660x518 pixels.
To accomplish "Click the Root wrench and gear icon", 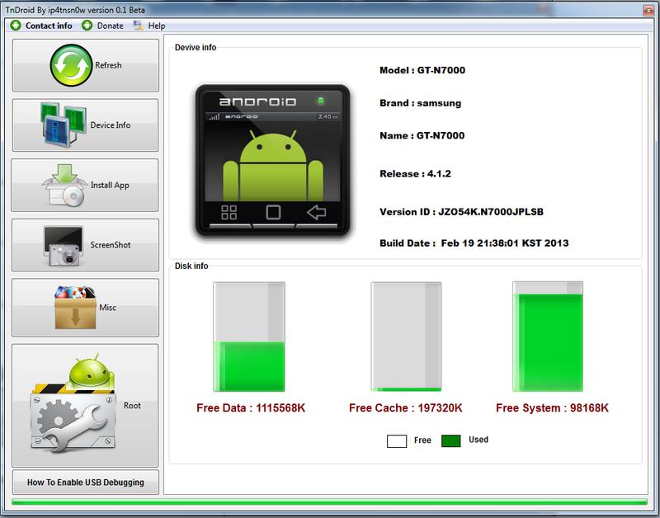I will click(73, 403).
